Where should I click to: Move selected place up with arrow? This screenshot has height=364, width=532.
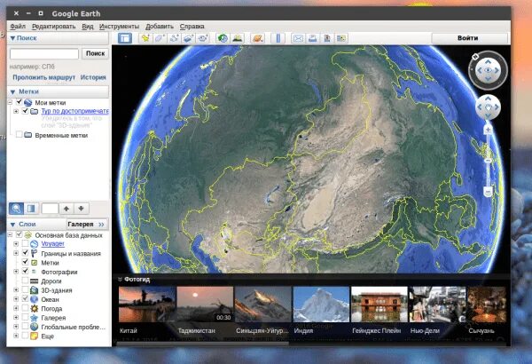pyautogui.click(x=66, y=209)
